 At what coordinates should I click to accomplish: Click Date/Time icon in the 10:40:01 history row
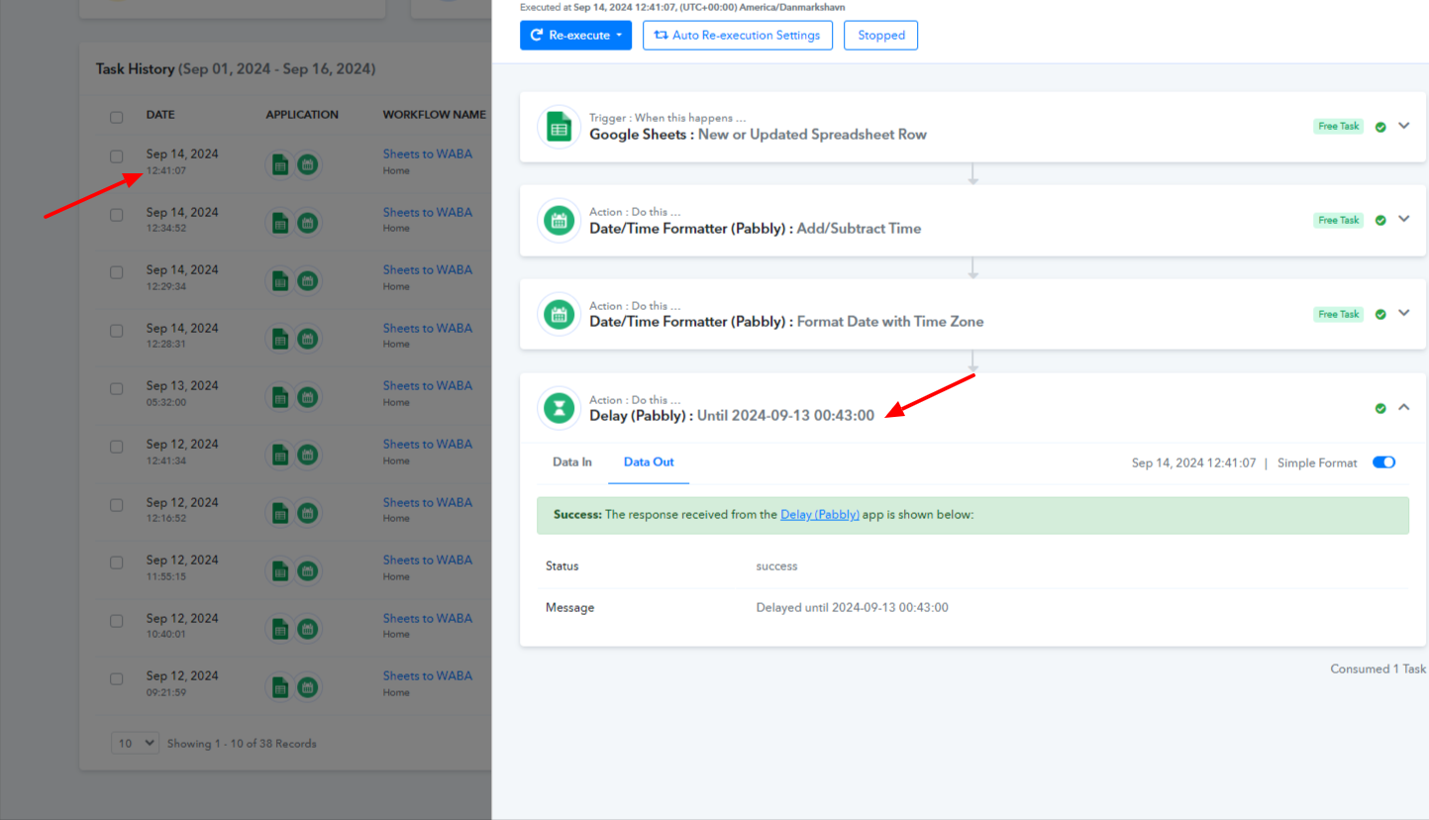pyautogui.click(x=307, y=629)
